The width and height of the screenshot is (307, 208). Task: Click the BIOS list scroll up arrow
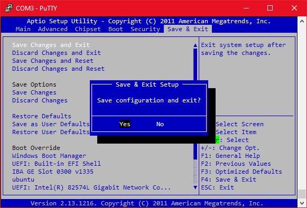[x=195, y=45]
